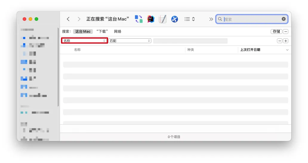Remove search with minus beside 存储
308x163 pixels.
286,32
